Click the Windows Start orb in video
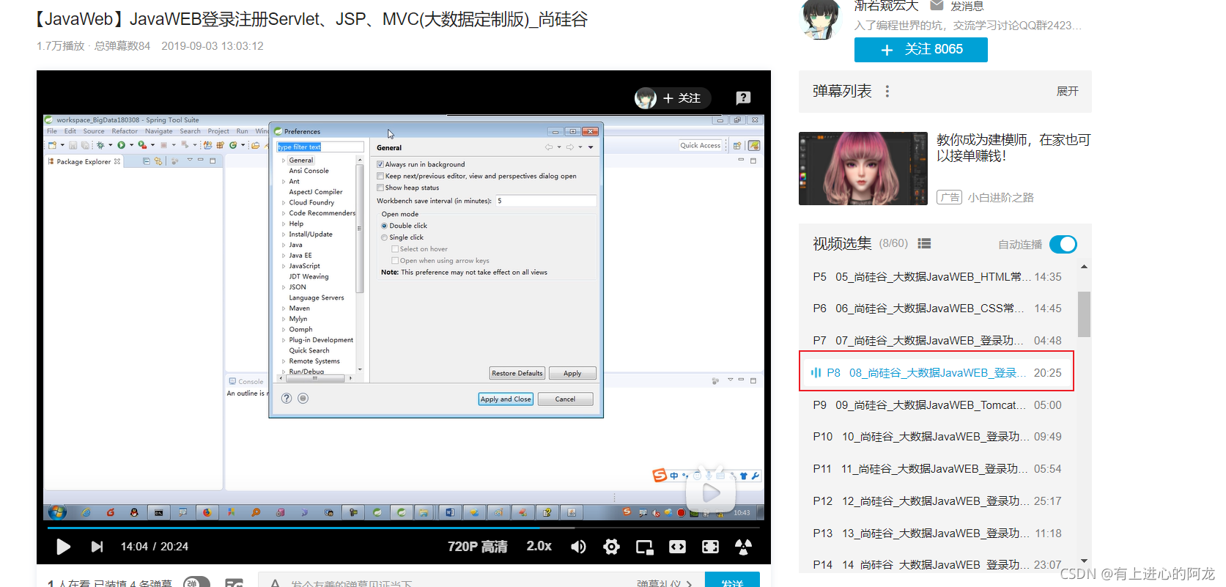Image resolution: width=1226 pixels, height=587 pixels. 57,512
